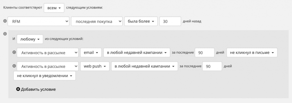Click the 'Добавить условие' link
The height and width of the screenshot is (103, 292).
(x=38, y=89)
